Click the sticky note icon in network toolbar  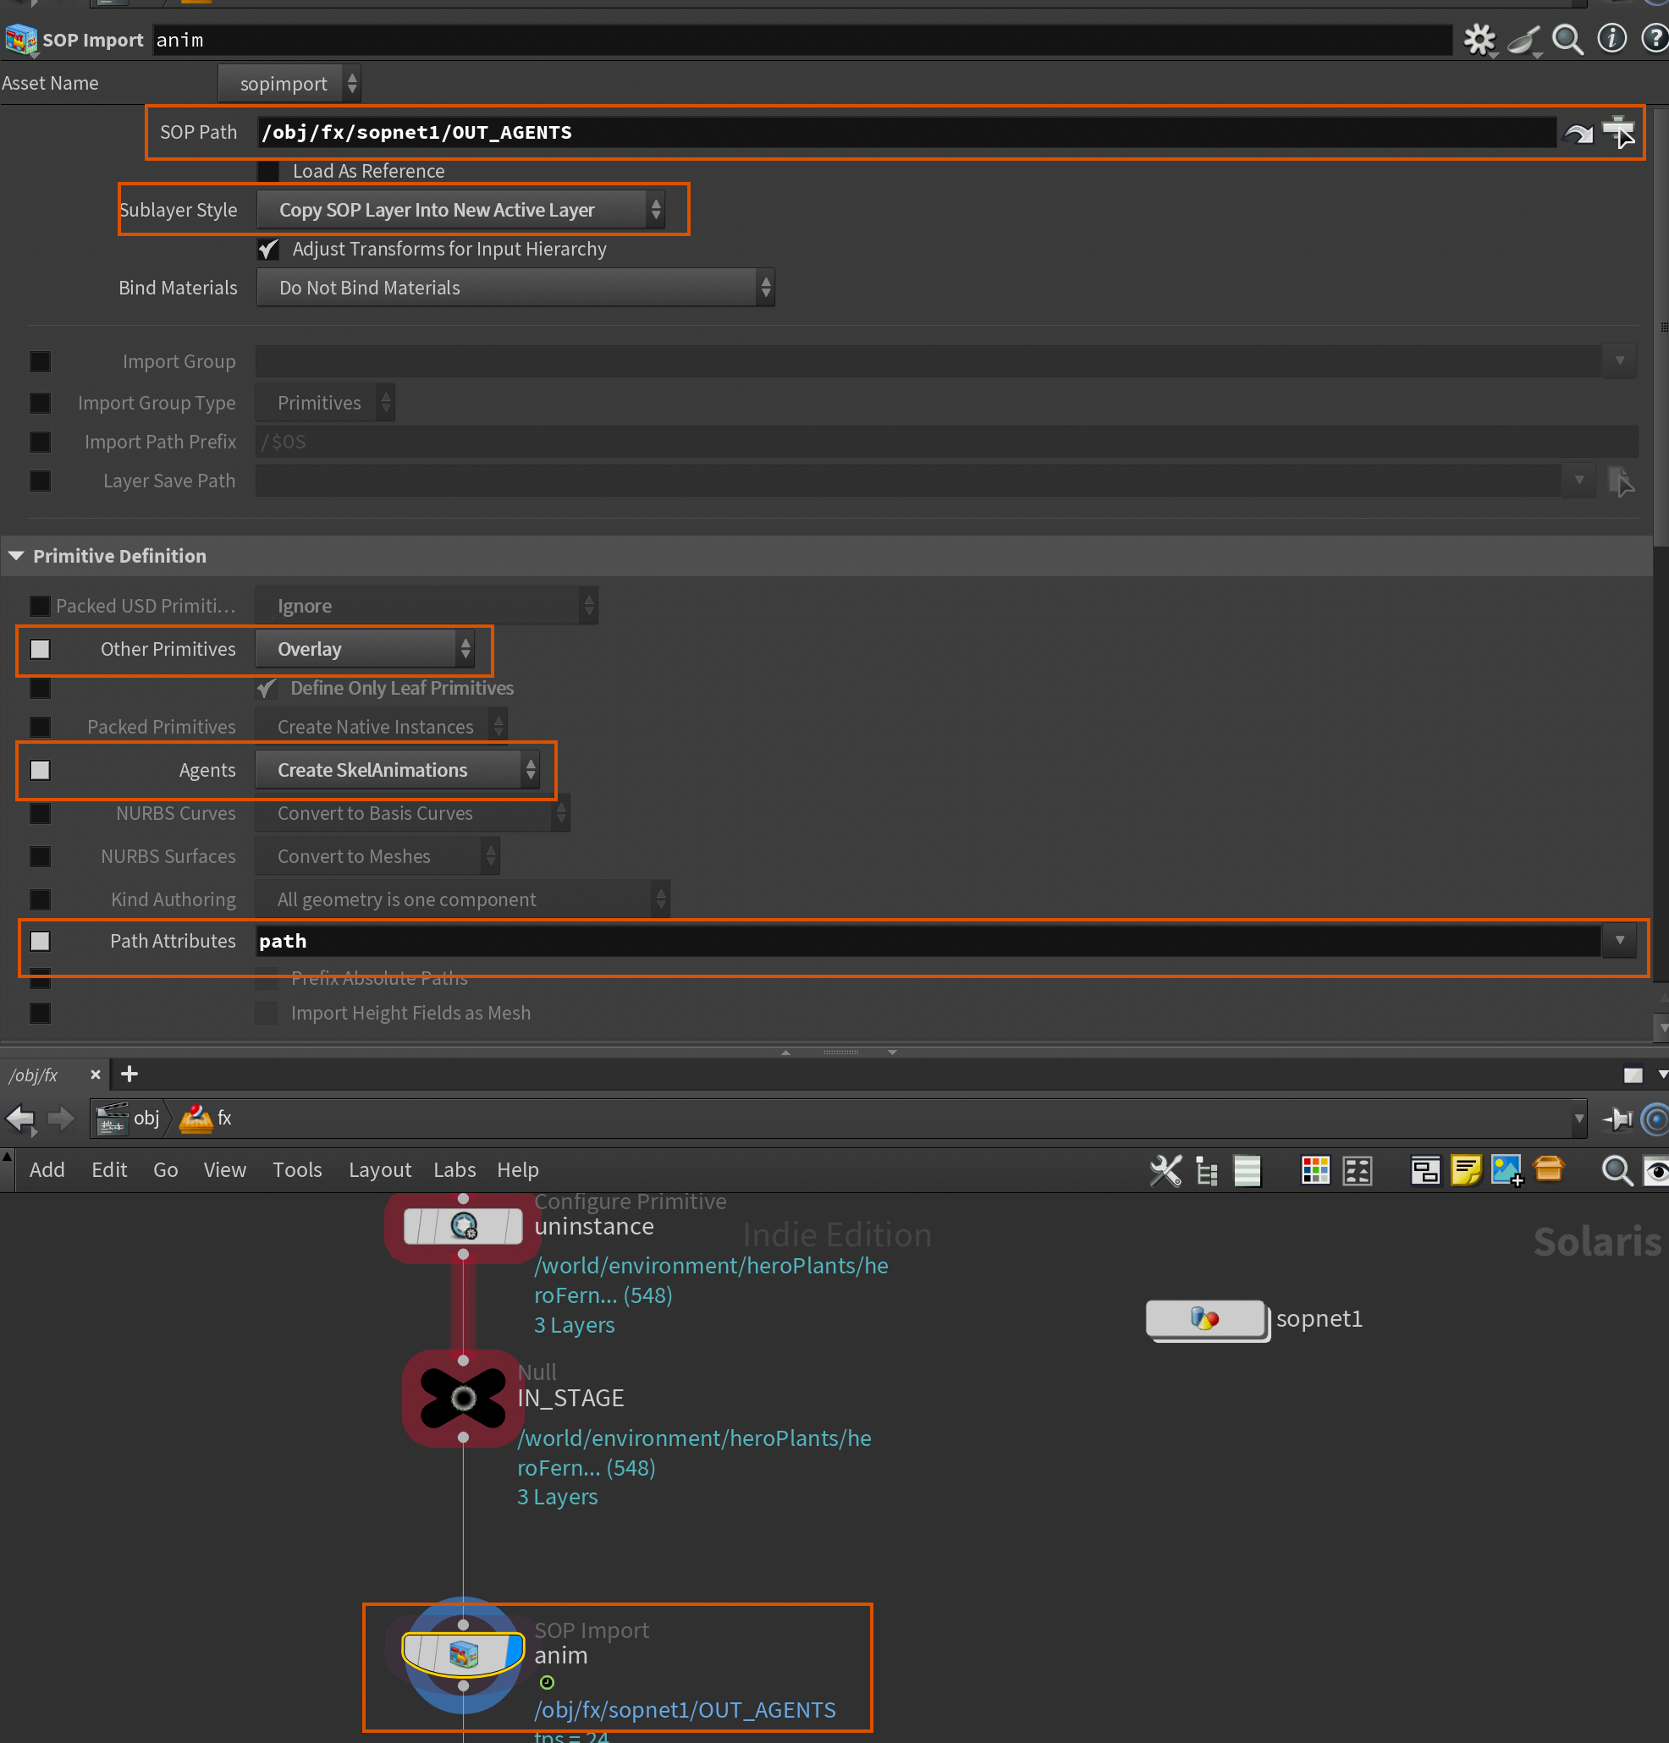[x=1465, y=1170]
